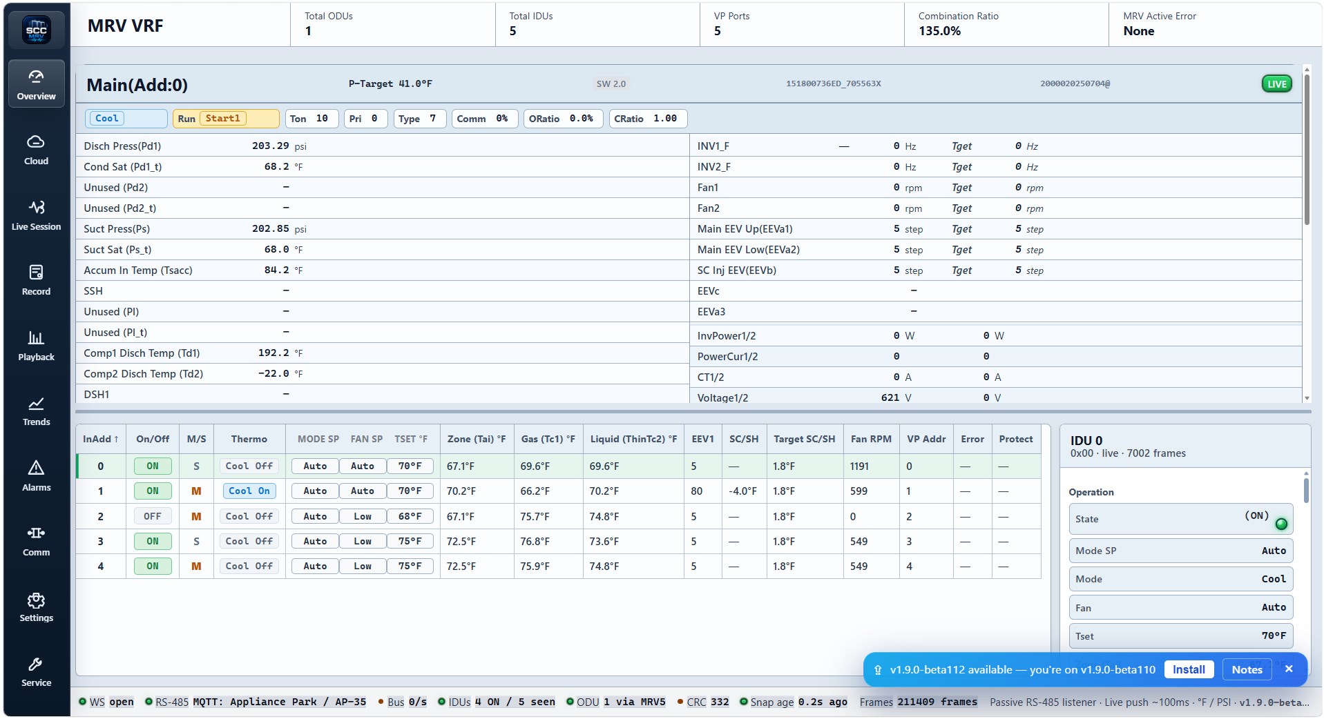Toggle the ON button for IDU 1
1324x719 pixels.
click(153, 491)
